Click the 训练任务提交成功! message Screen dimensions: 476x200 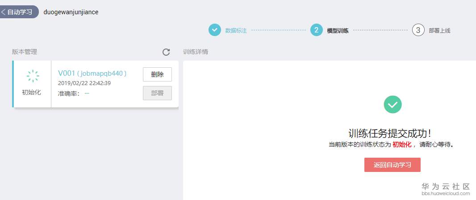coord(390,133)
